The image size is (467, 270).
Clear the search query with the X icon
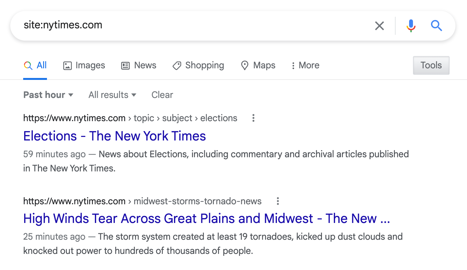pyautogui.click(x=380, y=26)
